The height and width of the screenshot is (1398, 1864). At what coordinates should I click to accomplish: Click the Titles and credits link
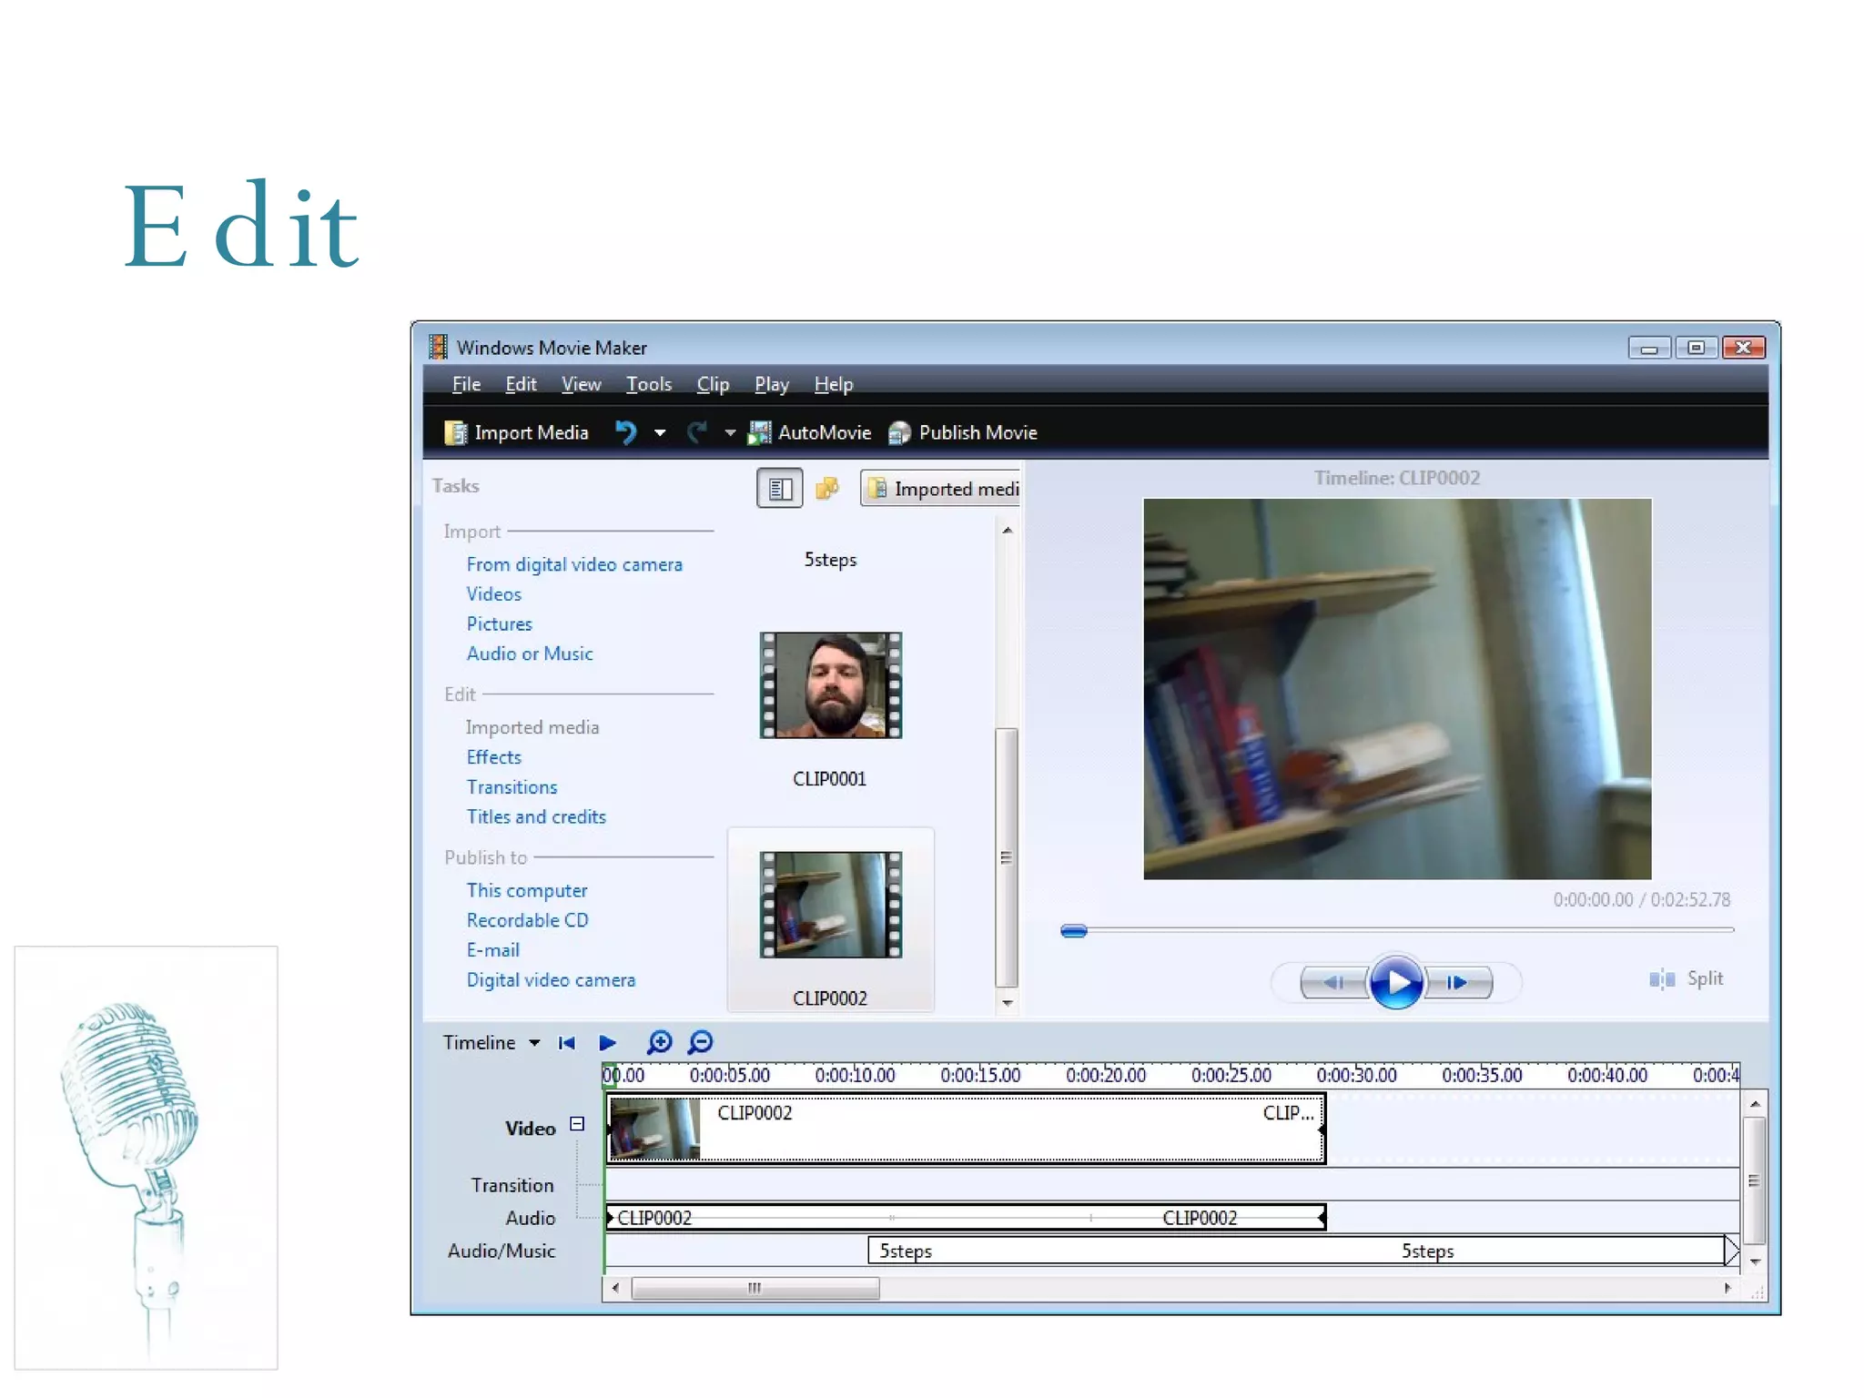(536, 817)
